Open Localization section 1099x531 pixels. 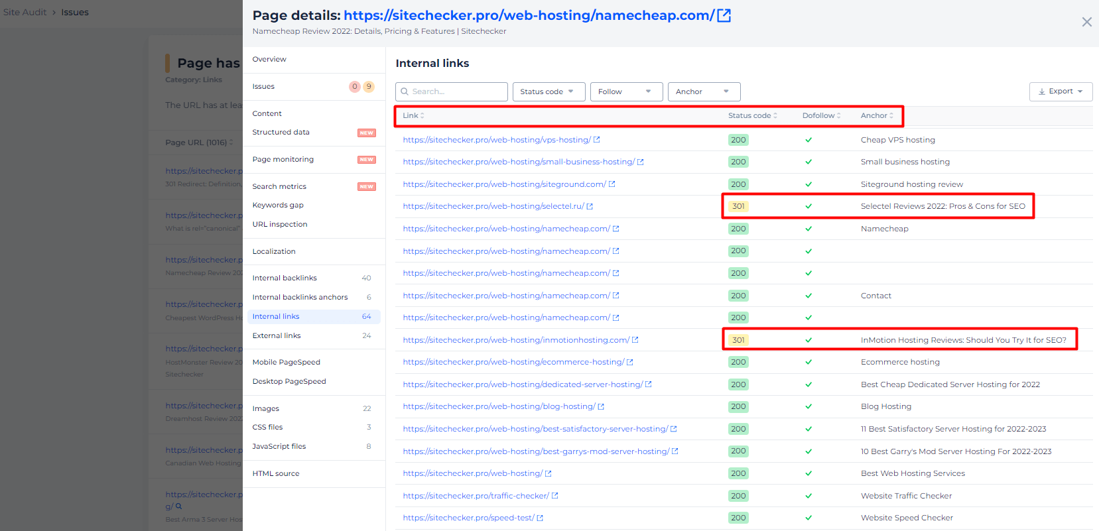click(274, 251)
